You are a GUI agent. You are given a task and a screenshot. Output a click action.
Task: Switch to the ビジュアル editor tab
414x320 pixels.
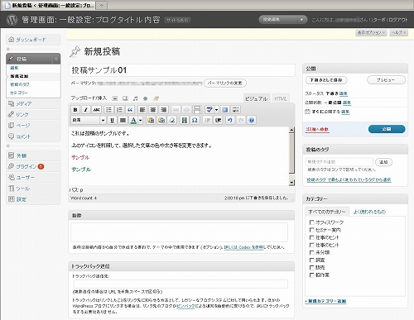[257, 98]
